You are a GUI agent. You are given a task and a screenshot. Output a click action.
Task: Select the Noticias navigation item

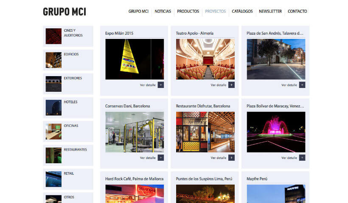point(163,11)
